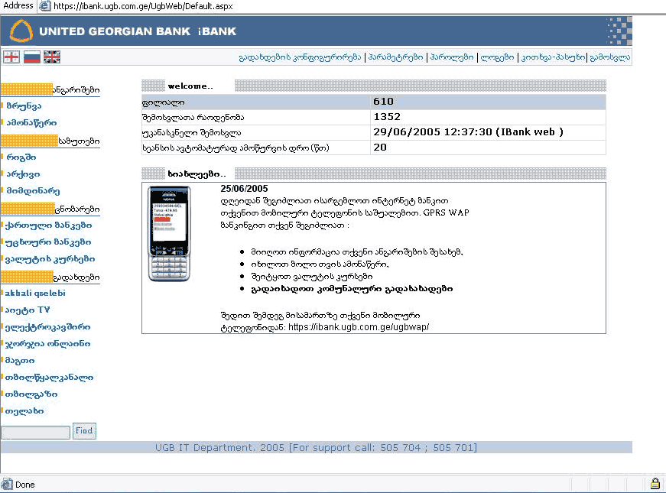Switch to English language flag
Screen dimensions: 666x493
click(52, 57)
